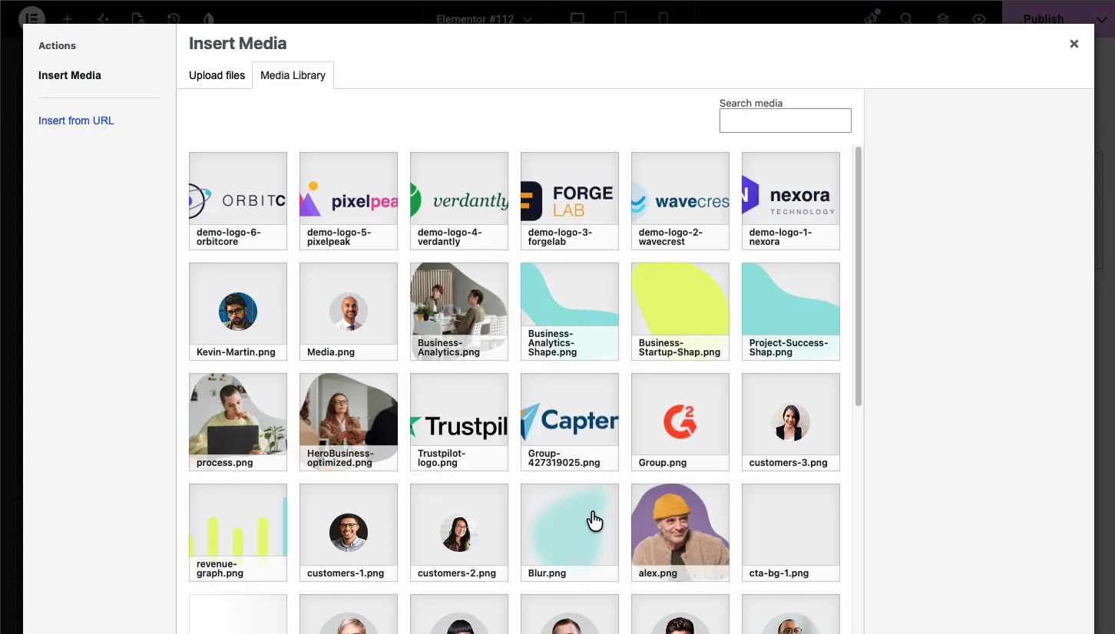Switch to desktop responsive view icon
Image resolution: width=1115 pixels, height=634 pixels.
[x=577, y=18]
